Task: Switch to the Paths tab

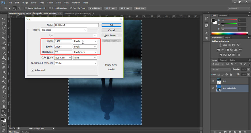Action: [232, 60]
